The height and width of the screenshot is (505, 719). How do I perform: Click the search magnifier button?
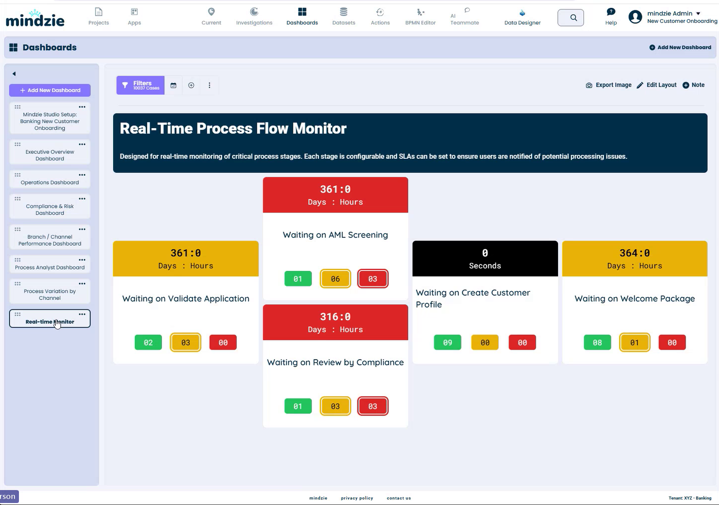(571, 17)
